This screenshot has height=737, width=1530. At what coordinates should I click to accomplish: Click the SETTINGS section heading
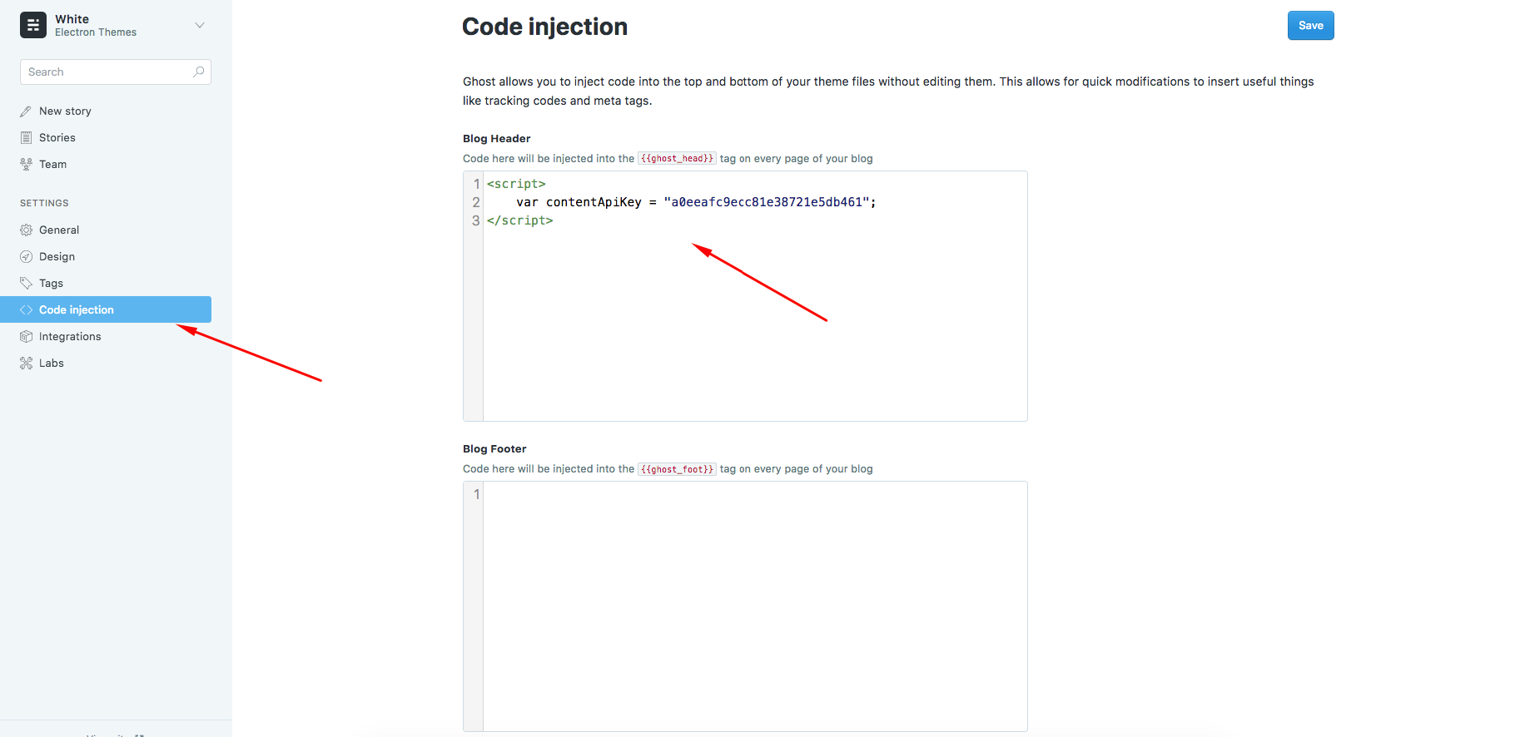point(44,203)
